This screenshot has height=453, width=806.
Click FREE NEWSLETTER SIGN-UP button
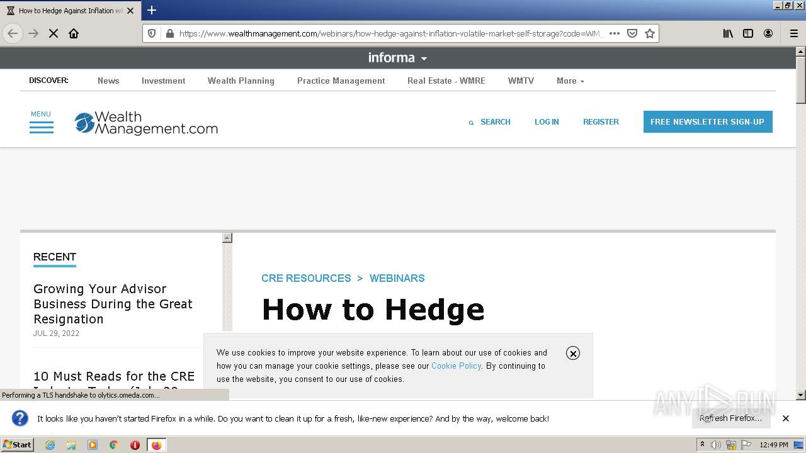tap(708, 122)
